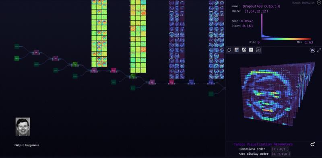Screen dimensions: 322x158
Task: Reset Tensor Visualization Parameters with refresh icon
Action: click(312, 144)
